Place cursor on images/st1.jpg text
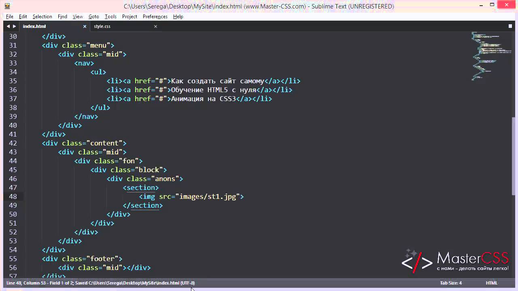 click(x=207, y=196)
